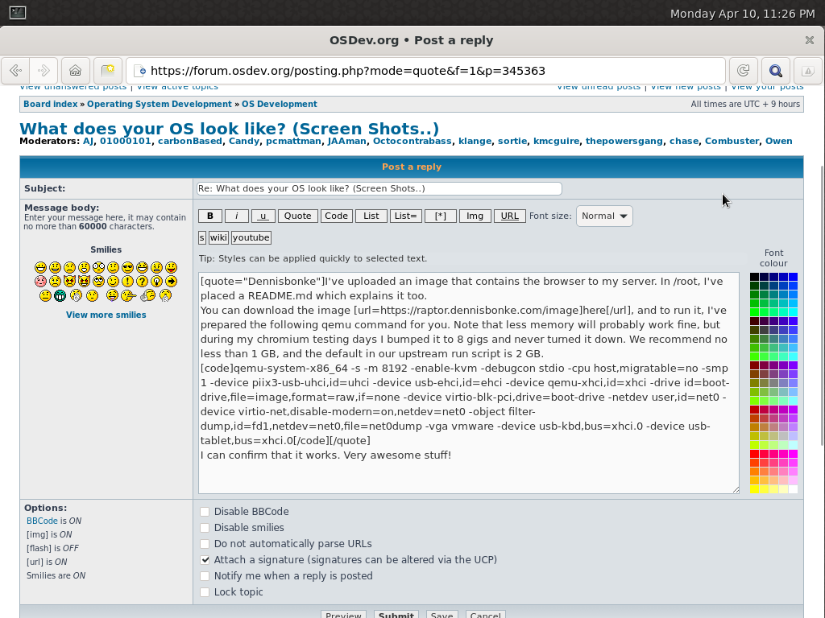Screen dimensions: 825x618
Task: Click the youtube BBCode button
Action: tap(251, 237)
